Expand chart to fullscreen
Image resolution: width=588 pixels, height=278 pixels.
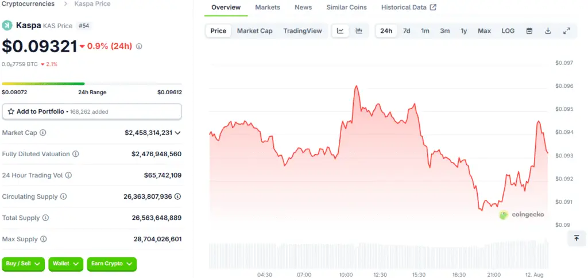pos(566,31)
